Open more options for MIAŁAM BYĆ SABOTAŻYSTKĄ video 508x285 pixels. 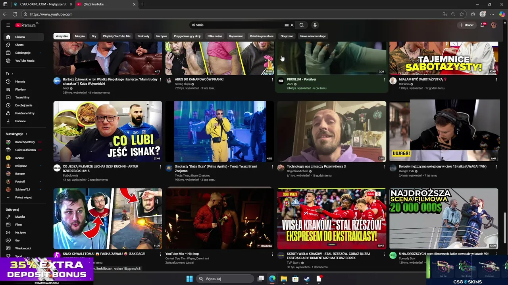click(x=496, y=80)
